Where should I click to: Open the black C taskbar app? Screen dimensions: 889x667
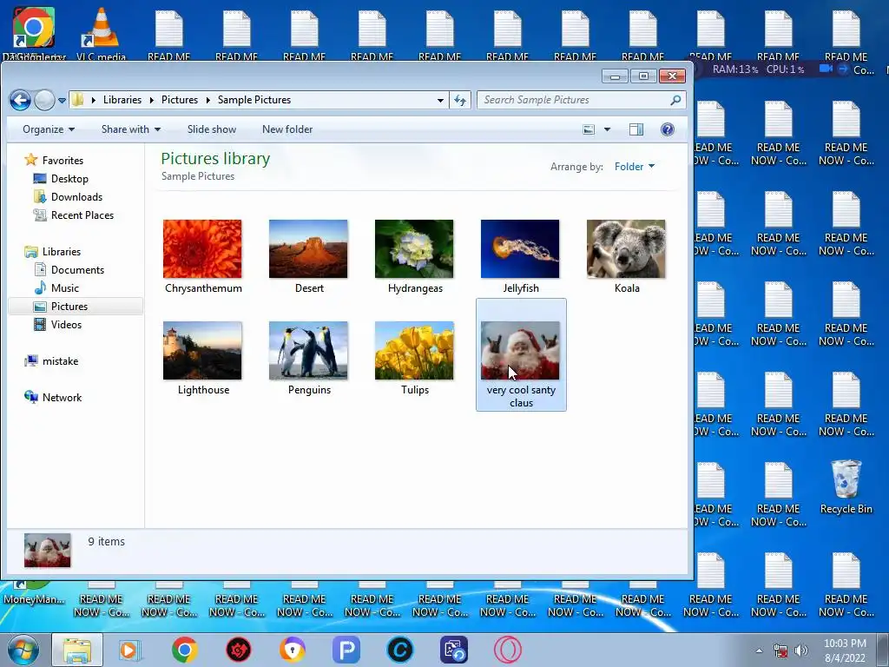[x=400, y=650]
